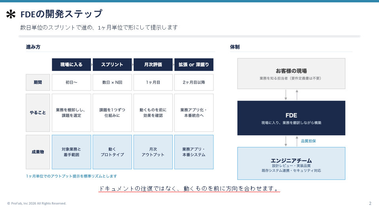Image resolution: width=379 pixels, height=212 pixels.
Task: Click the text 設計レビュー・実装品質
Action: point(291,166)
